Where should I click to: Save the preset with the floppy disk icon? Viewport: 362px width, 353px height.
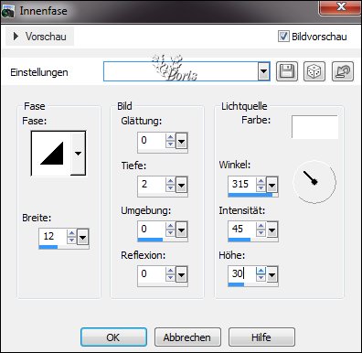(x=287, y=71)
